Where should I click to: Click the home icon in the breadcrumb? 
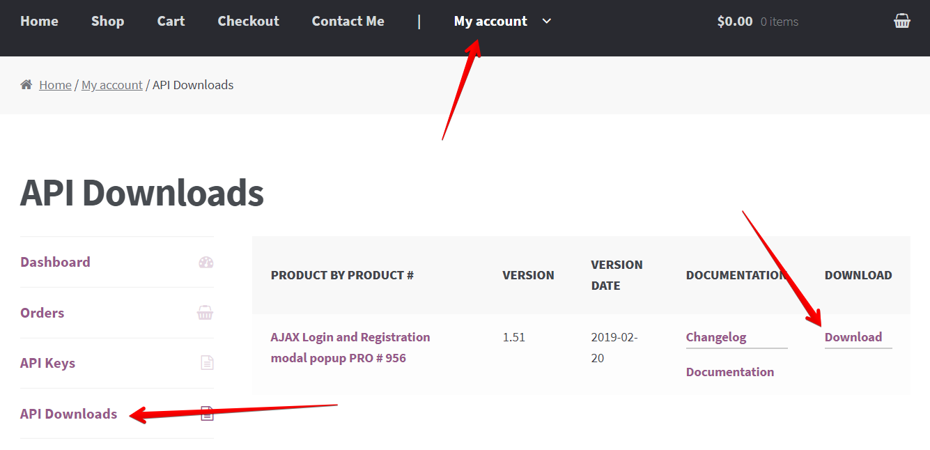26,84
